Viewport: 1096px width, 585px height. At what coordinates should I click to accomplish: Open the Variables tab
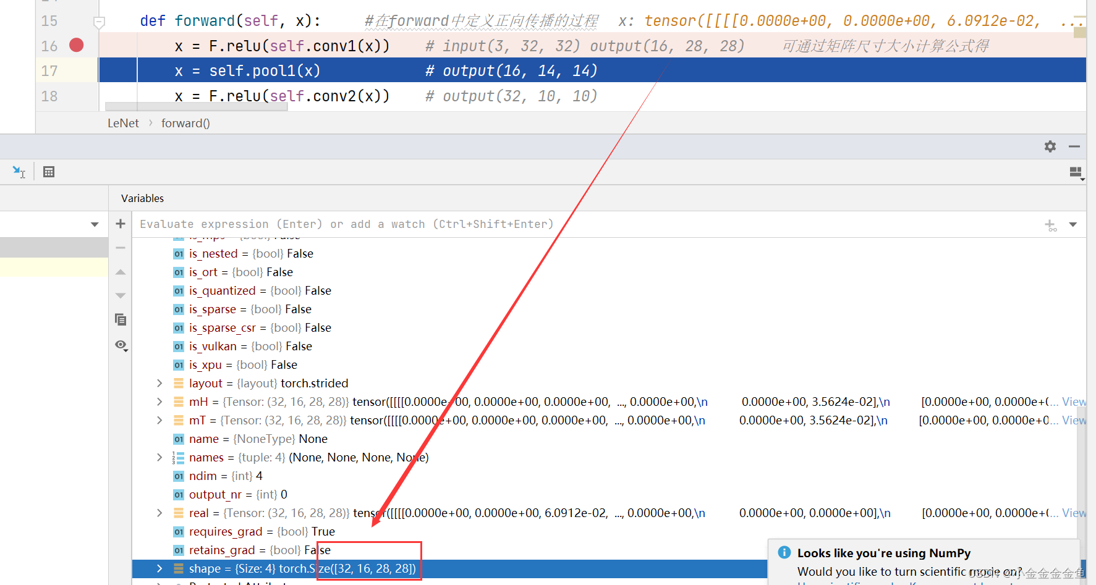point(142,198)
